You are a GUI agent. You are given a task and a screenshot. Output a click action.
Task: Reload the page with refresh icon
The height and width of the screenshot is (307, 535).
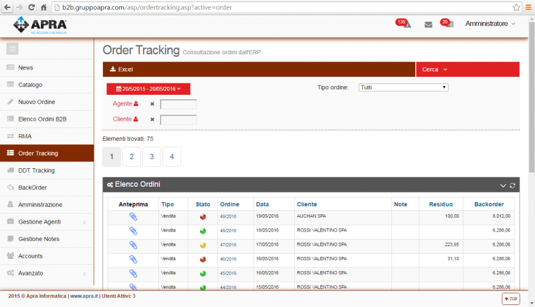(x=31, y=7)
